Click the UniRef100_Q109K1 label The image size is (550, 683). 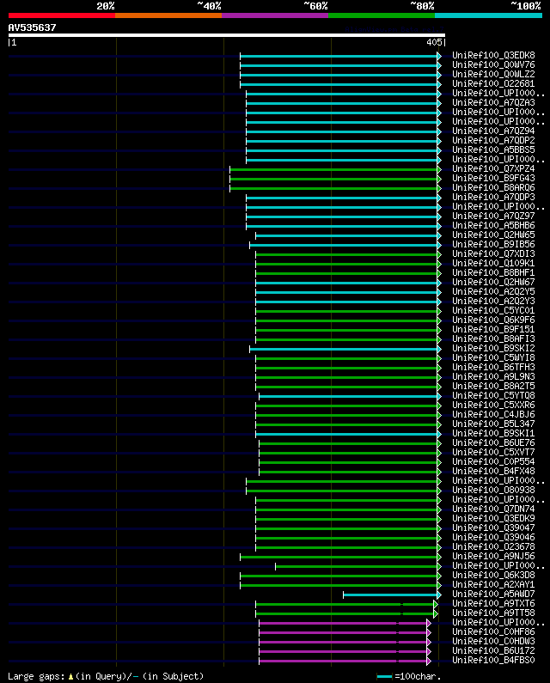pyautogui.click(x=493, y=264)
